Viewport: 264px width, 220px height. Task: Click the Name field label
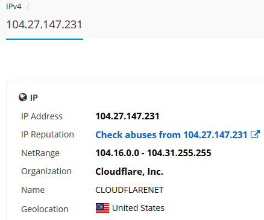coord(33,190)
